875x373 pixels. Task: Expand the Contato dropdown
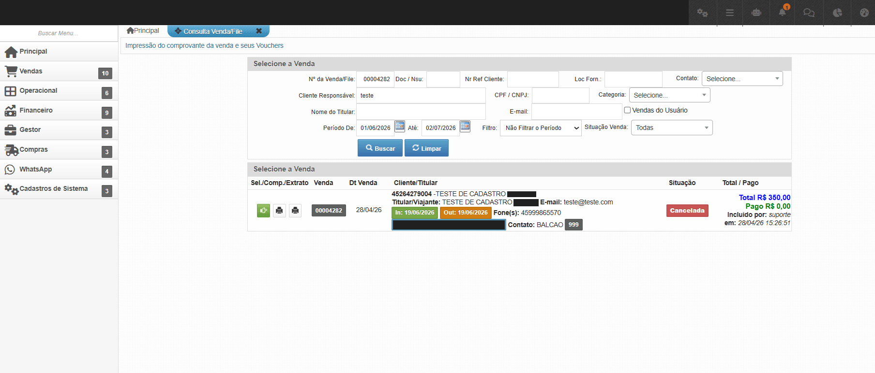click(x=742, y=79)
